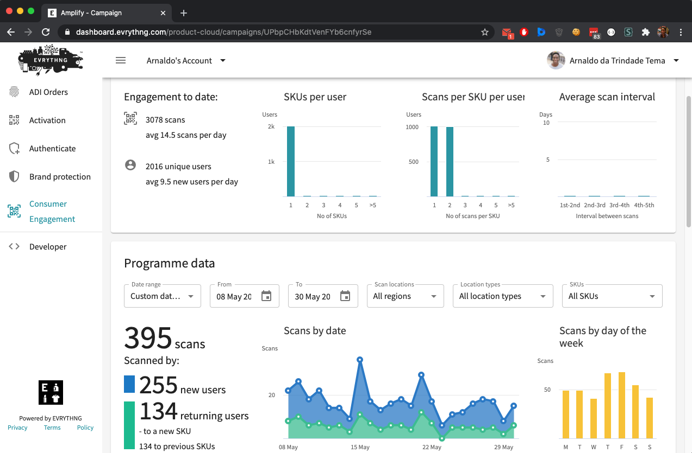The image size is (692, 453).
Task: Click the From date field
Action: point(245,296)
